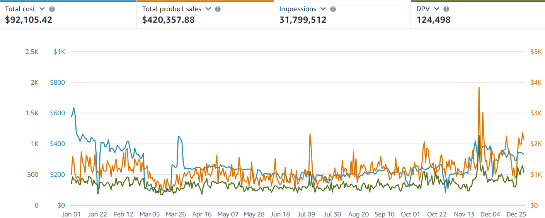Click the $92,105.42 total cost value
The height and width of the screenshot is (218, 545).
pyautogui.click(x=29, y=20)
